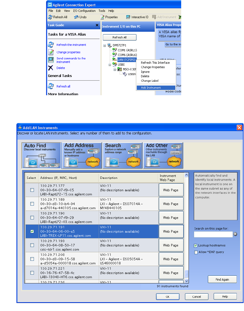Collapse the MSO-X instrument tree node
The image size is (244, 311).
[115, 70]
